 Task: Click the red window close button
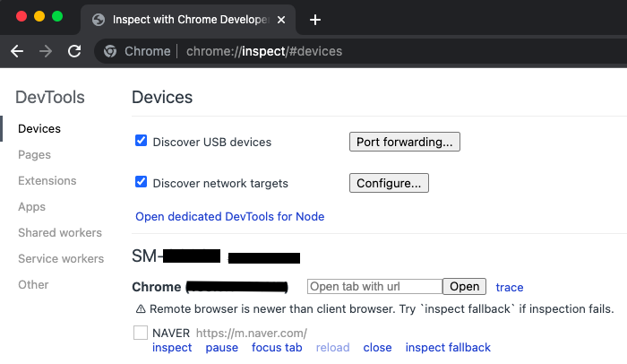tap(21, 16)
